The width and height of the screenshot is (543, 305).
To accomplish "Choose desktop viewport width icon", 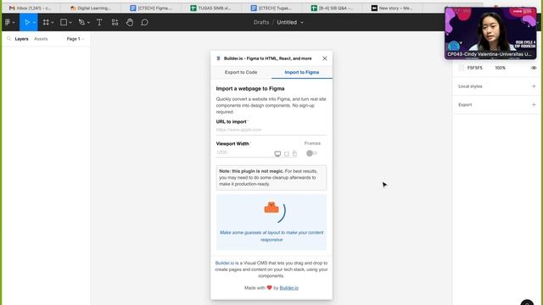I will [x=277, y=153].
